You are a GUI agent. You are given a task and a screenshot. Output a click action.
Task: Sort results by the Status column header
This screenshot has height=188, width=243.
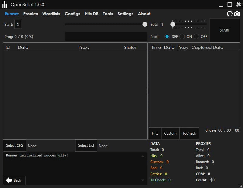point(130,47)
